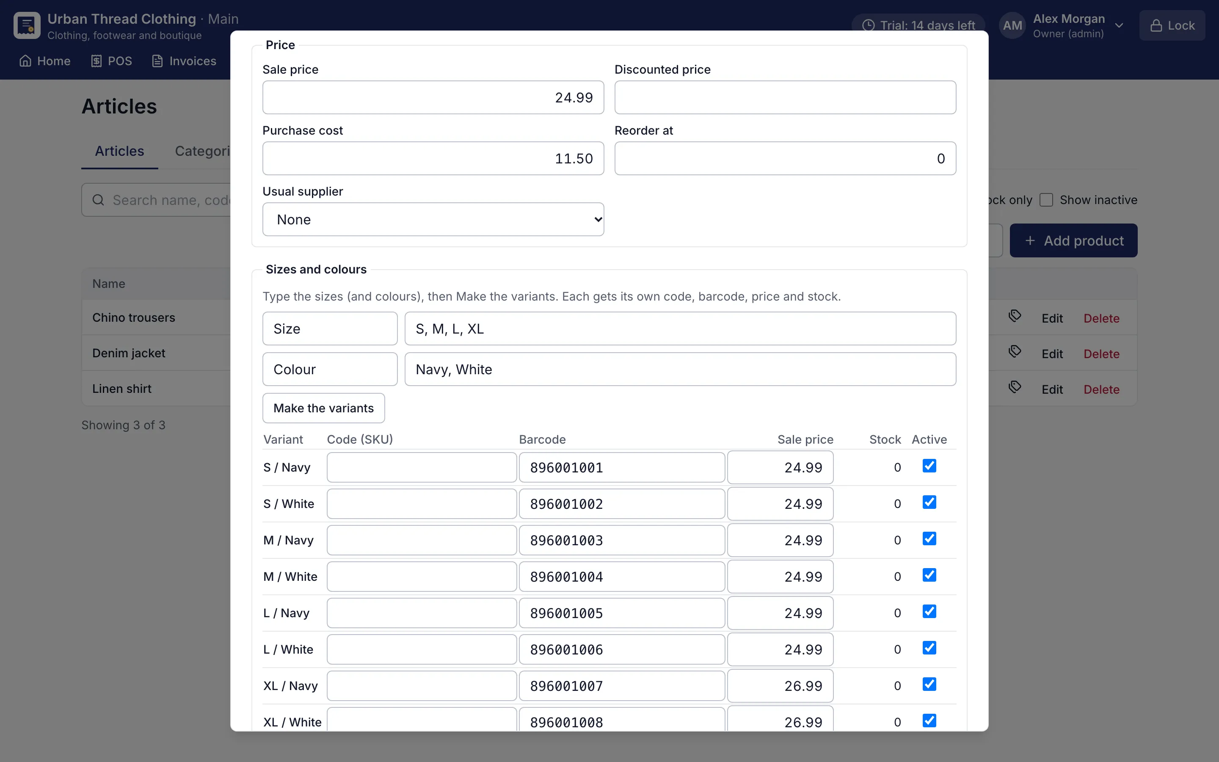1219x762 pixels.
Task: Uncheck Active for M / Navy variant
Action: (929, 538)
